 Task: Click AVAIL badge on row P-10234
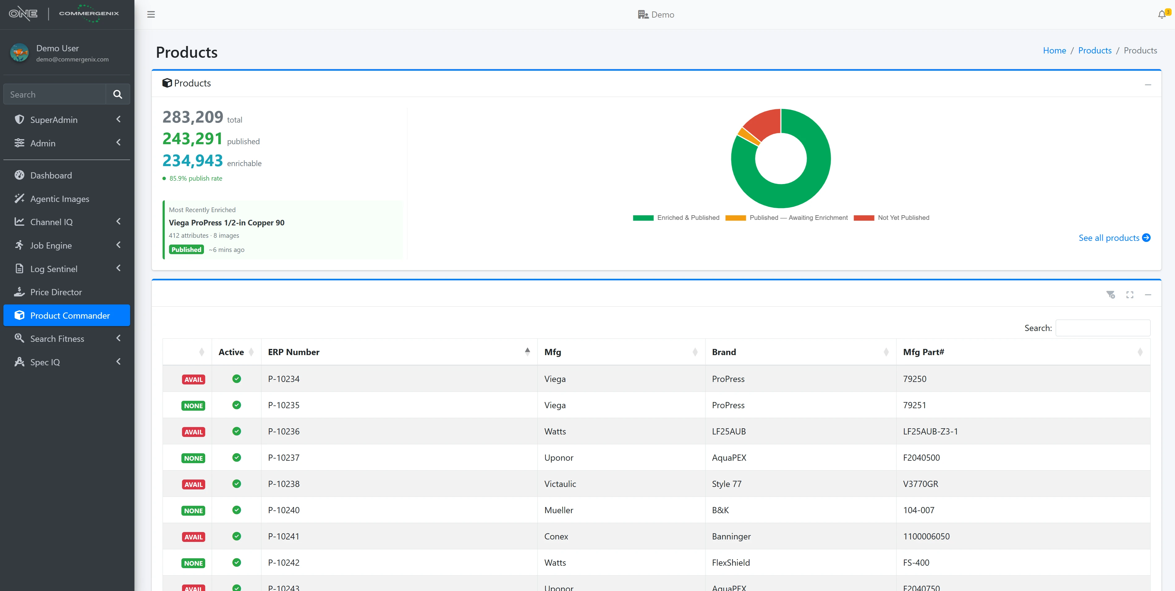click(193, 379)
